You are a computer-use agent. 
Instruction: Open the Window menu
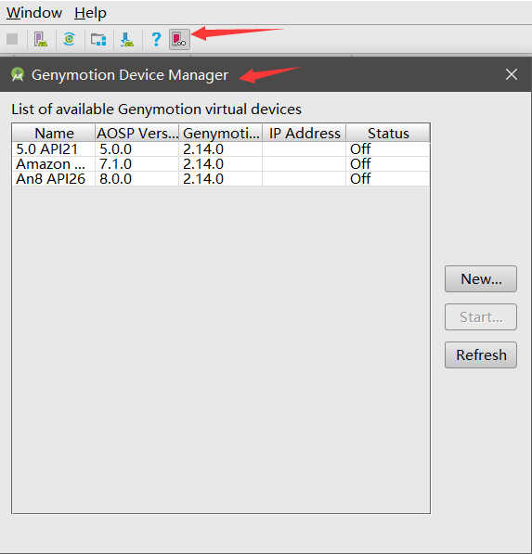click(34, 13)
